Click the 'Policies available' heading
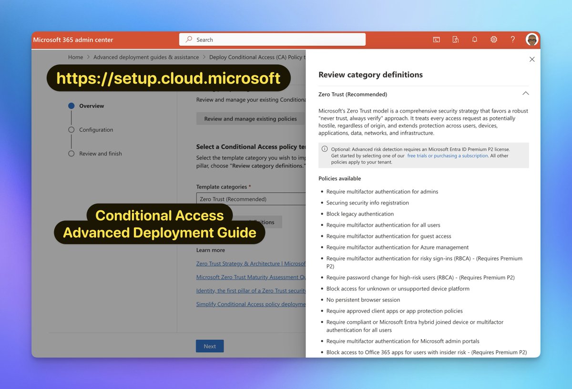572x389 pixels. click(x=339, y=178)
